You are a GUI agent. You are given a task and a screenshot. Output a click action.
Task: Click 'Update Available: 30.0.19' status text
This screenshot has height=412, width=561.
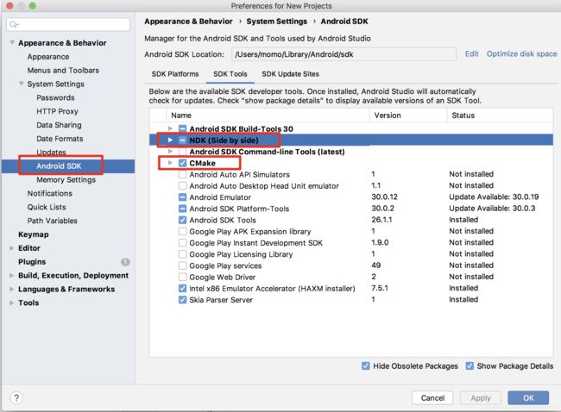(494, 197)
